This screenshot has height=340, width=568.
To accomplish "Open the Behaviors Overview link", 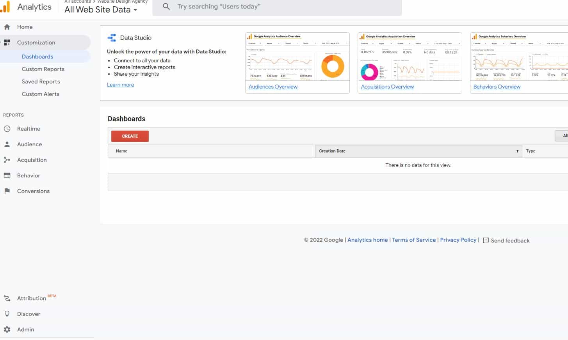I will pos(497,87).
